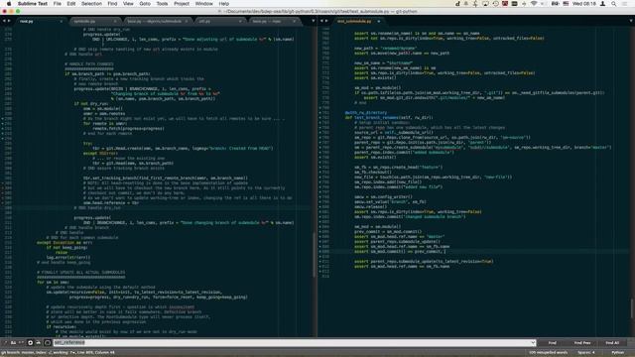Toggle regular expression search in find bar
635x357 pixels.
[x=5, y=343]
